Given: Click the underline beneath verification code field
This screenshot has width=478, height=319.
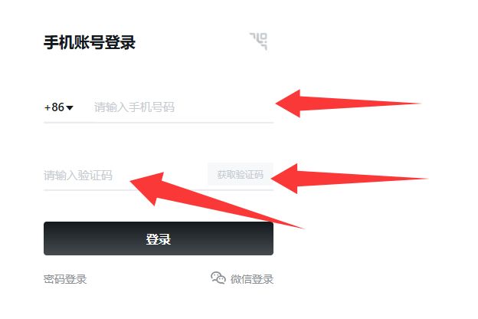Looking at the screenshot, I should pyautogui.click(x=159, y=190).
